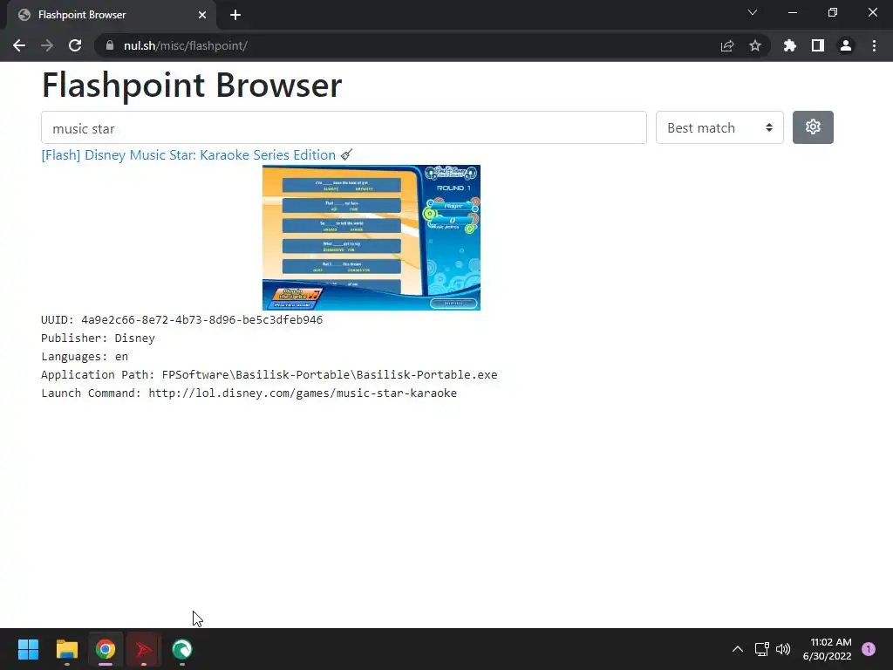The height and width of the screenshot is (670, 893).
Task: Open the clock and date flyout
Action: click(x=828, y=649)
